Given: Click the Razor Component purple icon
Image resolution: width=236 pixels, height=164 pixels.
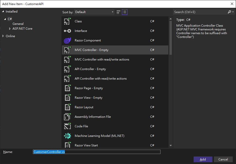Looking at the screenshot, I should tap(67, 40).
